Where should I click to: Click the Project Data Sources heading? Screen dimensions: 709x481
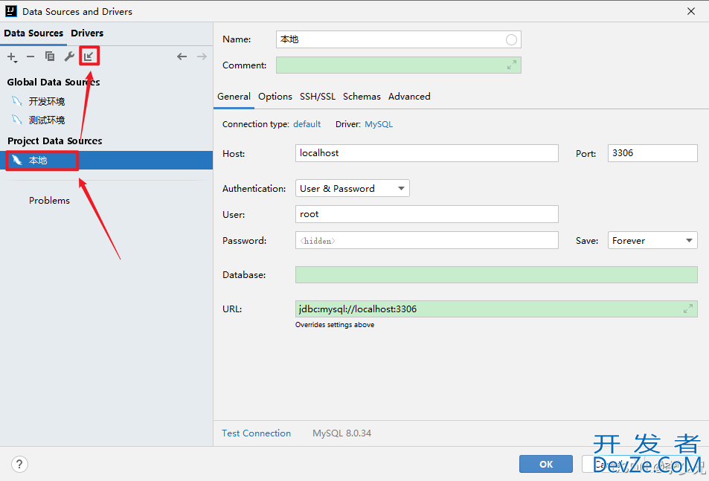(x=55, y=141)
